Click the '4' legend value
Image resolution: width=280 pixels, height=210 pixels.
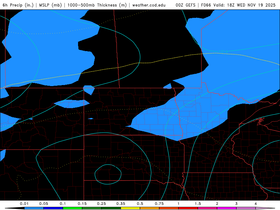click(x=256, y=204)
